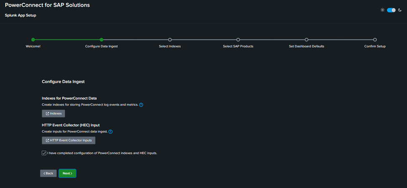This screenshot has height=188, width=407.
Task: Open help icon for PowerConnect indexes description
Action: coord(141,105)
